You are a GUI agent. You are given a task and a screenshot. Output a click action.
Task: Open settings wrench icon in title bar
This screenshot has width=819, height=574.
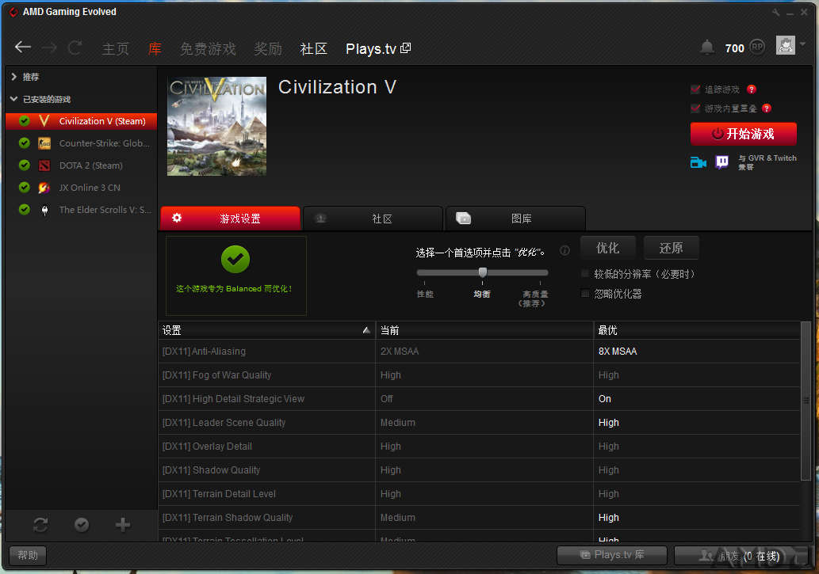775,12
